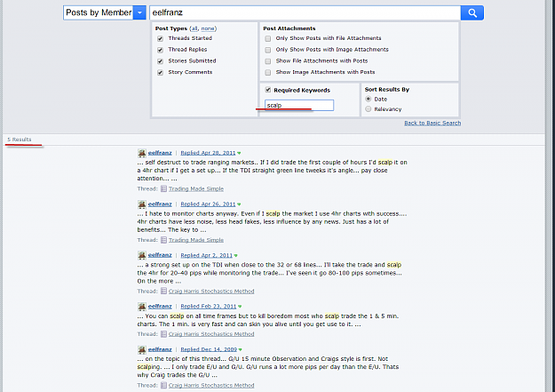Click the blue magnifier search button

pyautogui.click(x=472, y=12)
